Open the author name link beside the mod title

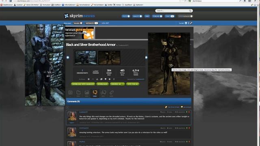pos(123,45)
